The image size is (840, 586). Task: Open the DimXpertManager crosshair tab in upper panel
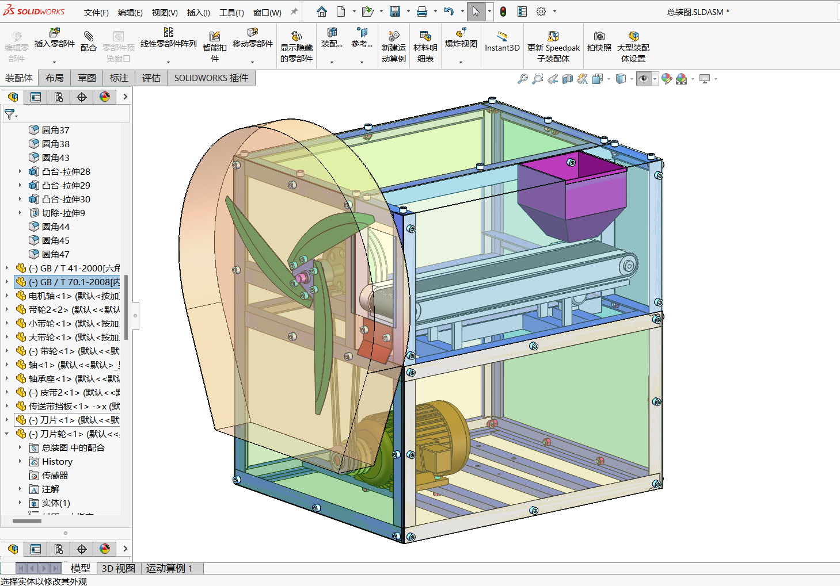click(82, 97)
